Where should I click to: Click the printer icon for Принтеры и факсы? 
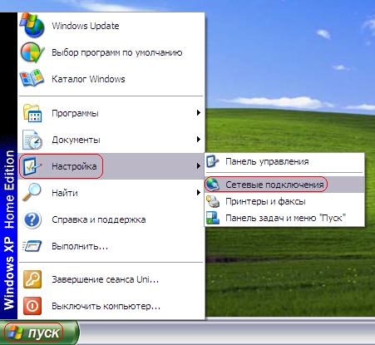[x=213, y=201]
